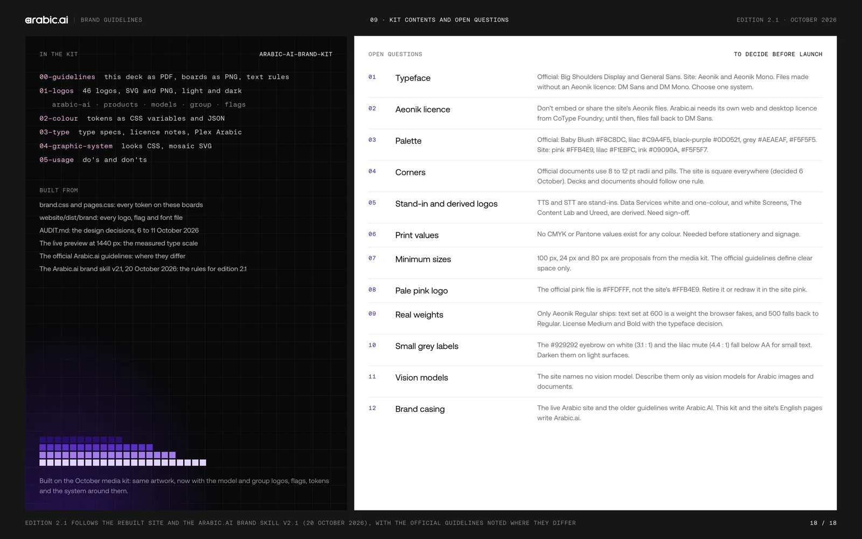This screenshot has height=539, width=862.
Task: Click the arabic.ai logo in the header
Action: pyautogui.click(x=46, y=20)
